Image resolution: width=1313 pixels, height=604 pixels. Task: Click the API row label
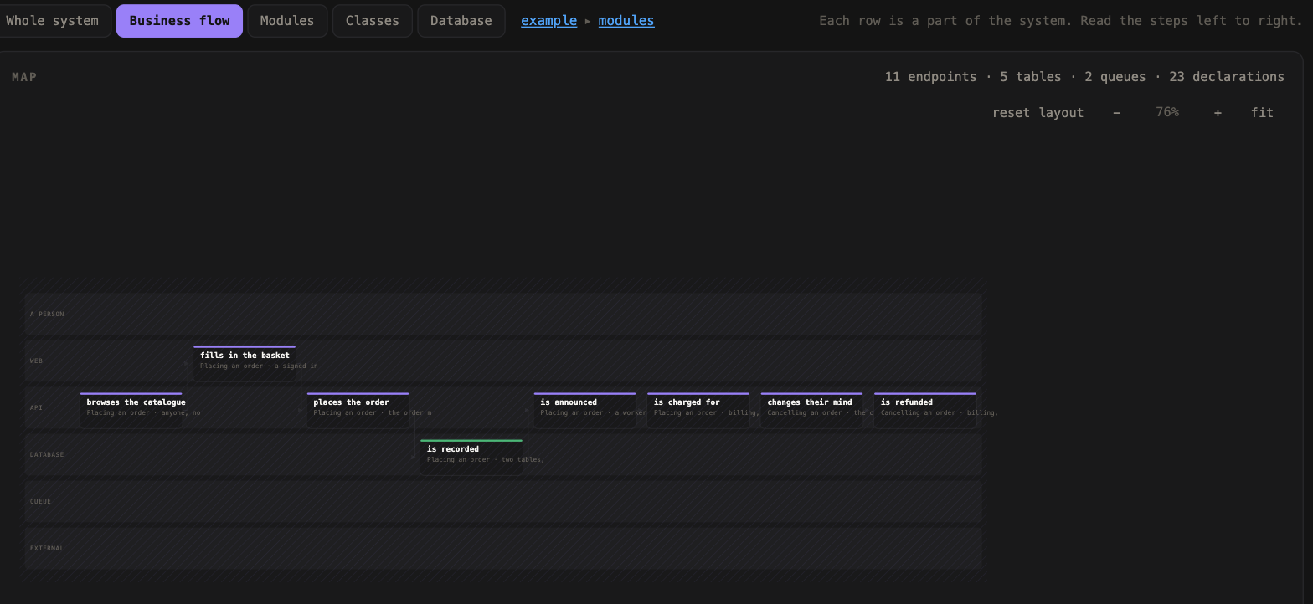pyautogui.click(x=36, y=408)
